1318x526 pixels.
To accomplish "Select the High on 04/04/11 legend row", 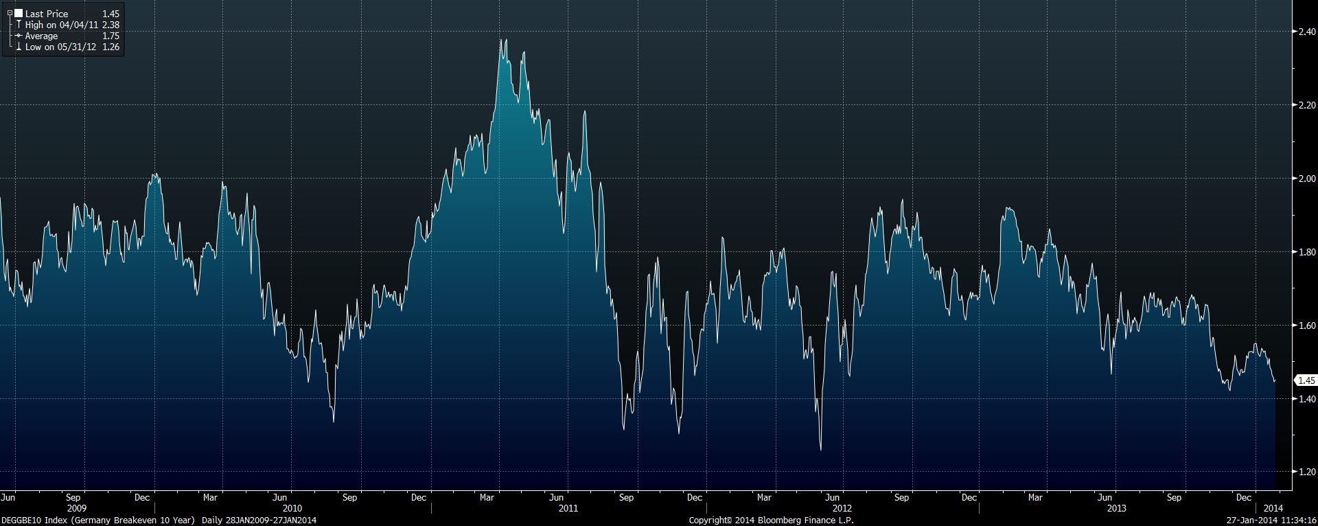I will point(62,25).
